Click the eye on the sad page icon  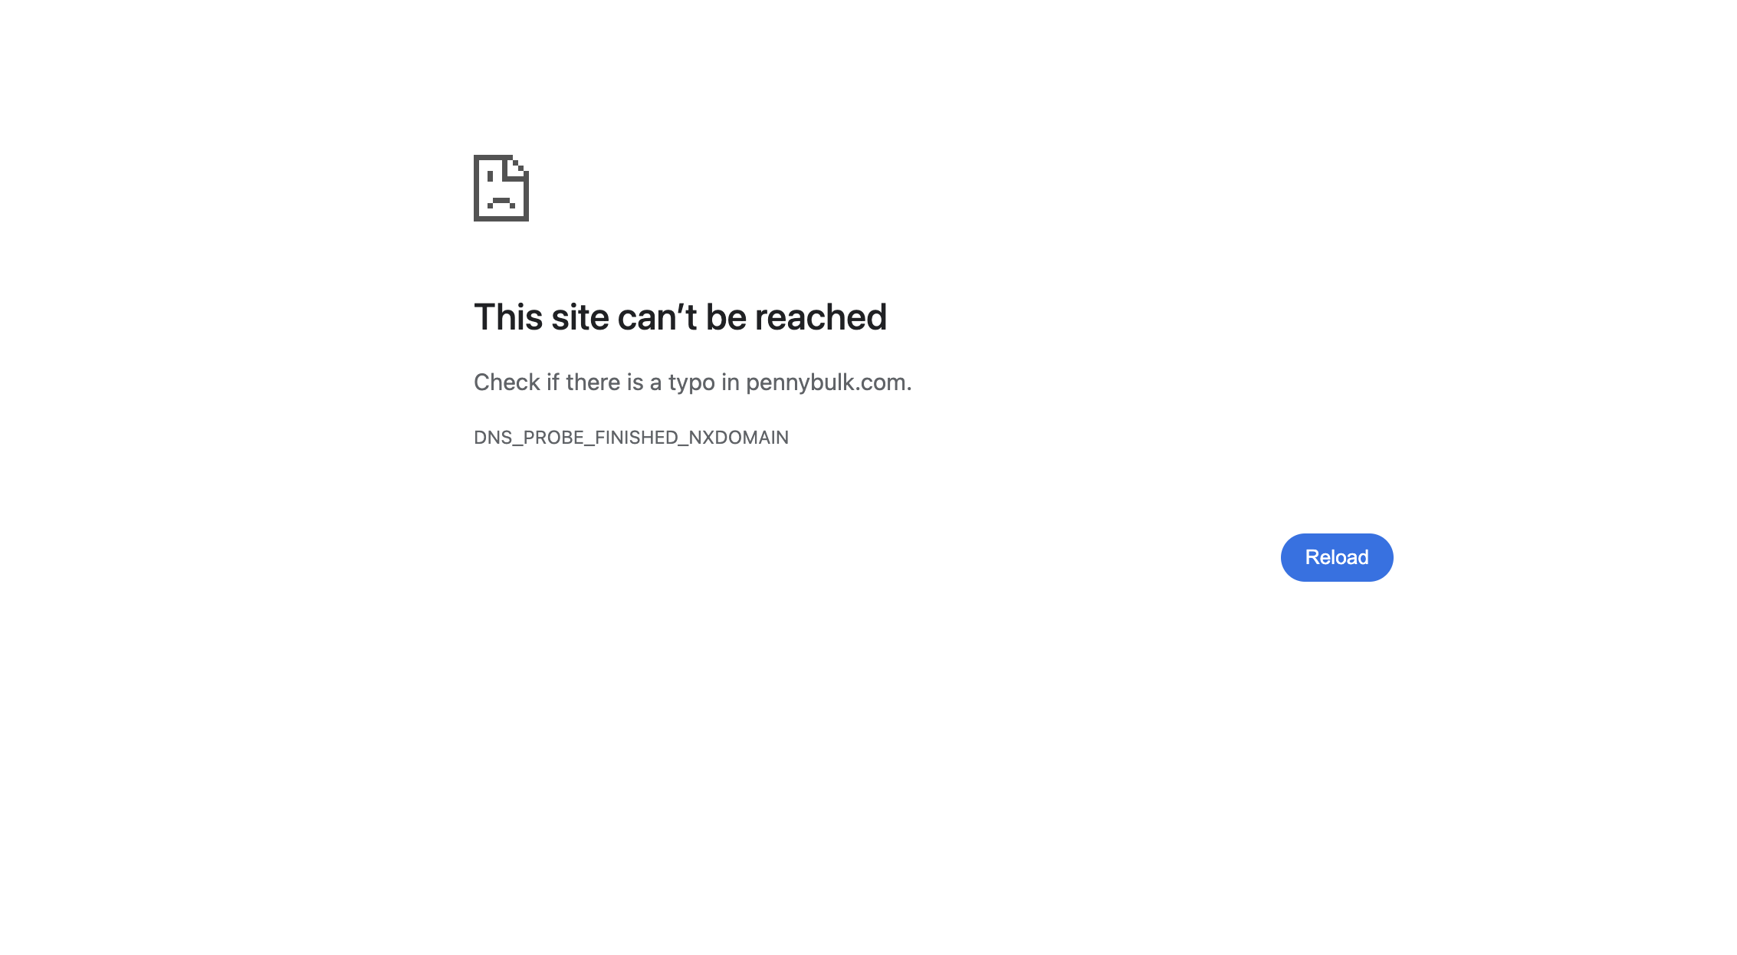[490, 177]
